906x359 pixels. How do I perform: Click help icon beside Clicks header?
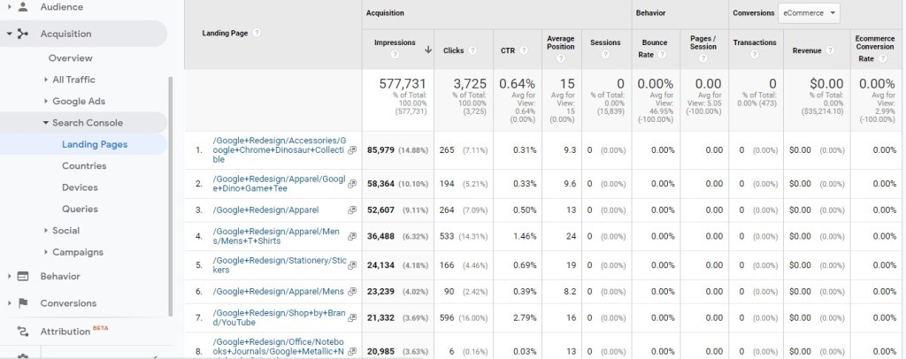[472, 50]
